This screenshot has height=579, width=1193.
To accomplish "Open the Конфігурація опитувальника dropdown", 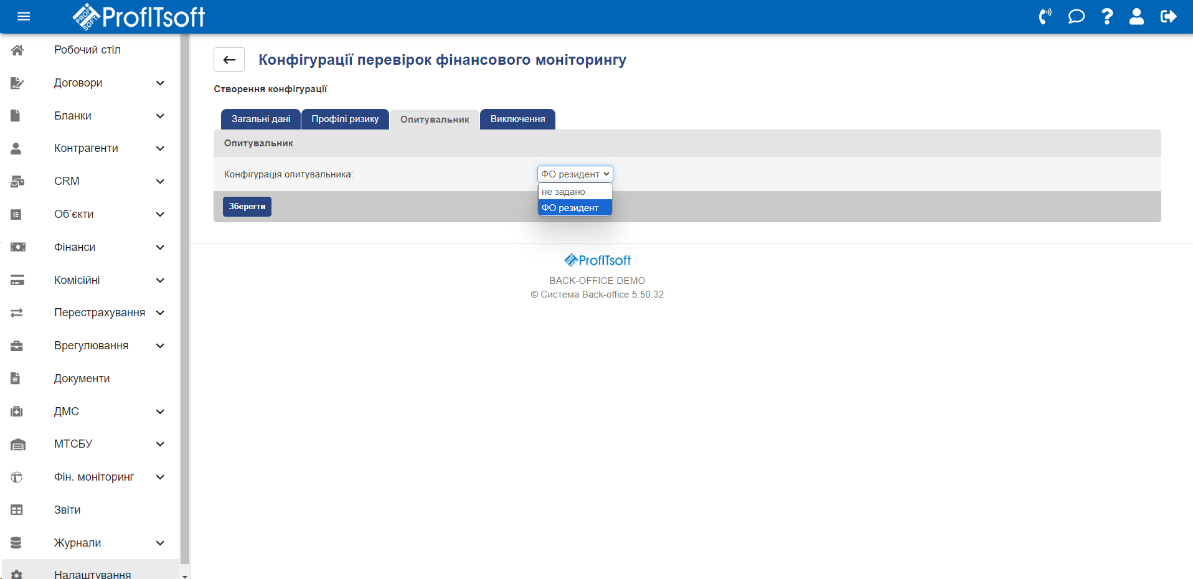I will [x=575, y=174].
